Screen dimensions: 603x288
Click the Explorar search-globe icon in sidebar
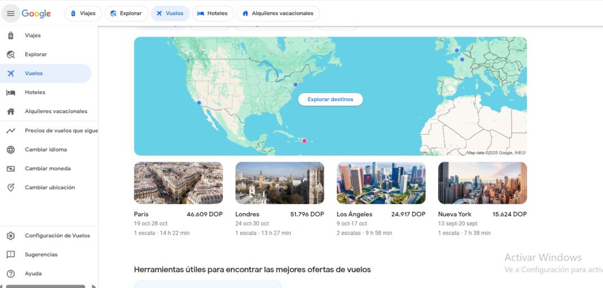[x=11, y=55]
